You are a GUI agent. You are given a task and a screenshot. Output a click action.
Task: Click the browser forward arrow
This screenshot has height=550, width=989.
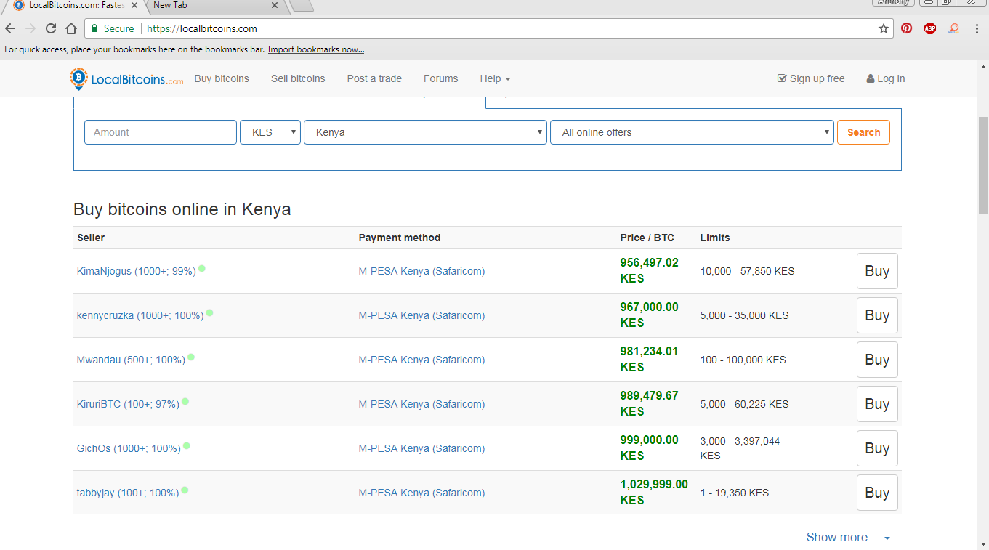coord(31,29)
